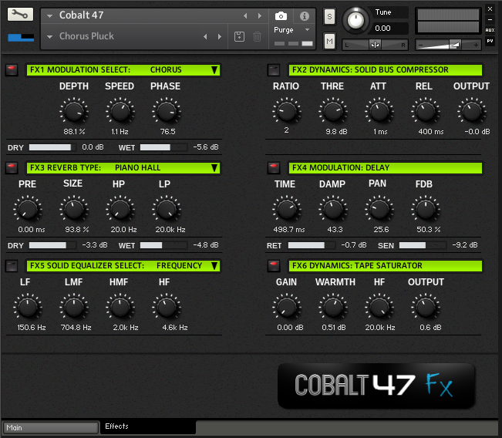The width and height of the screenshot is (502, 438).
Task: Open the Purge dropdown menu
Action: click(291, 30)
